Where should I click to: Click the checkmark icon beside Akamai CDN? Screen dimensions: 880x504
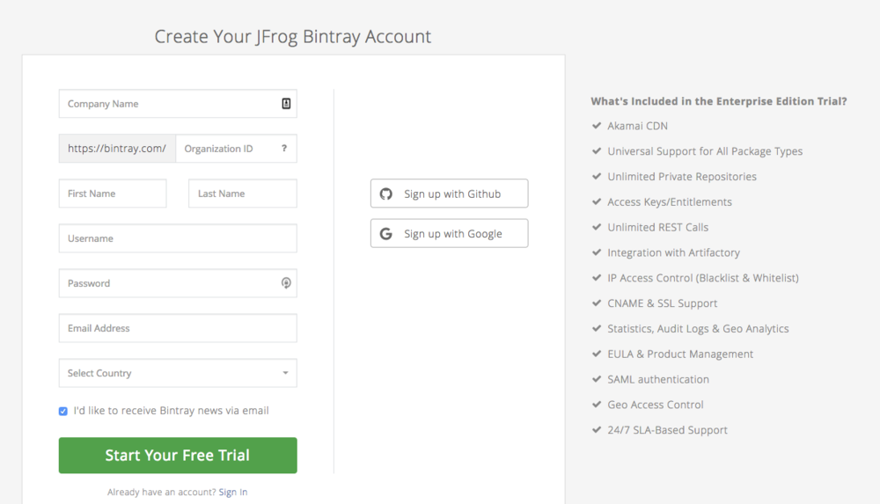coord(597,126)
